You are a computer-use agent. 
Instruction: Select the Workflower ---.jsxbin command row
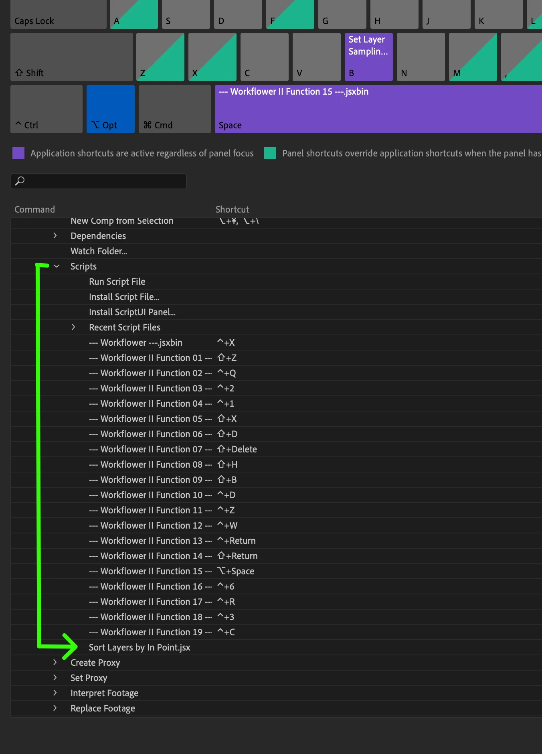[276, 343]
